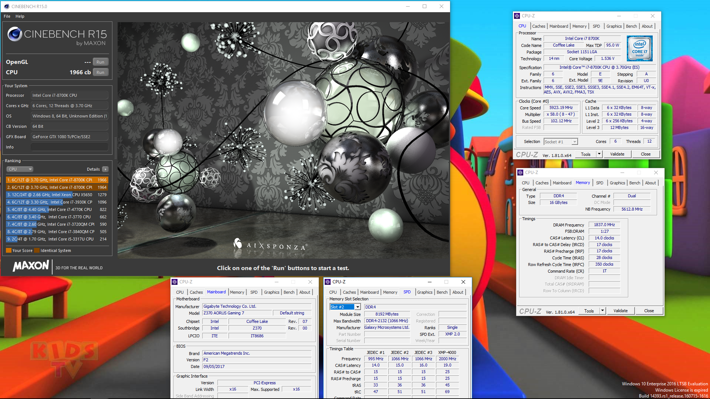Click the MAXON logo at bottom left
Viewport: 710px width, 399px height.
click(31, 266)
